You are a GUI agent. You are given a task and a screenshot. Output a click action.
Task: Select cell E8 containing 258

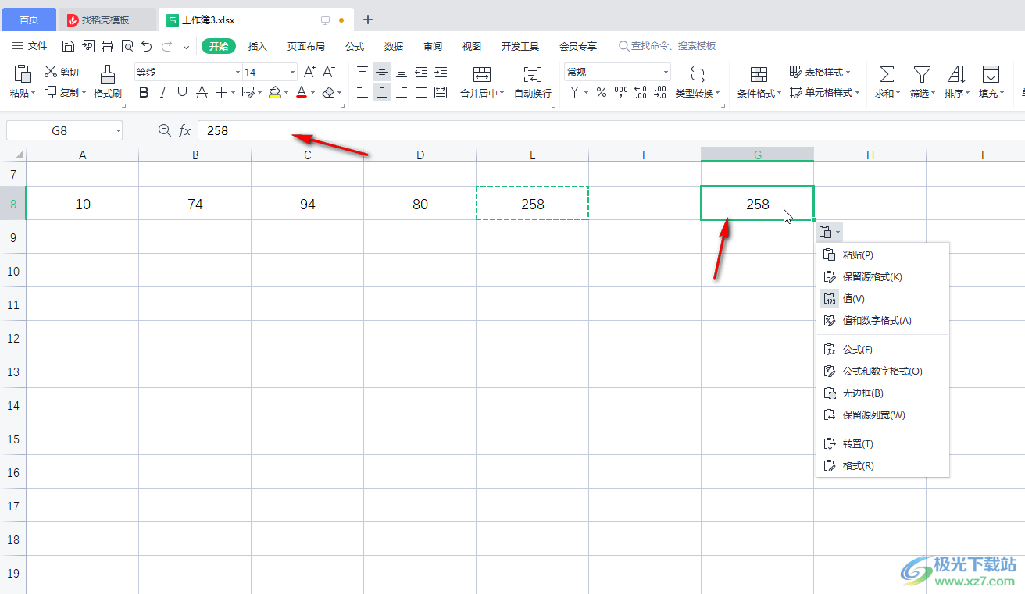[x=533, y=204]
